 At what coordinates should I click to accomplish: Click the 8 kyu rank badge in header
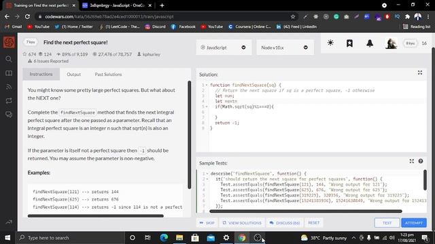pos(410,43)
